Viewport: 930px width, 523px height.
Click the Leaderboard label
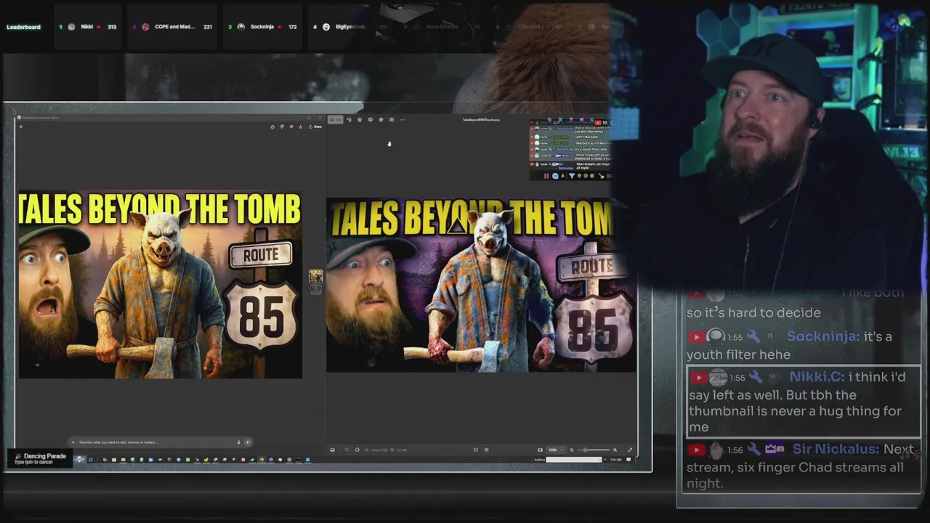coord(24,27)
